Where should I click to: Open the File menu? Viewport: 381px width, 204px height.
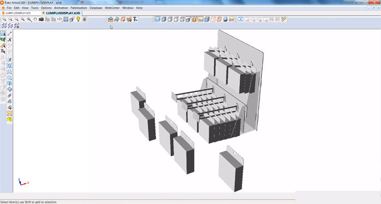(x=9, y=8)
